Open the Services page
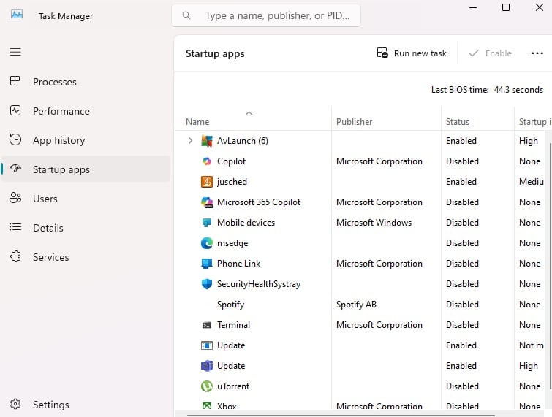The image size is (552, 417). (86, 256)
